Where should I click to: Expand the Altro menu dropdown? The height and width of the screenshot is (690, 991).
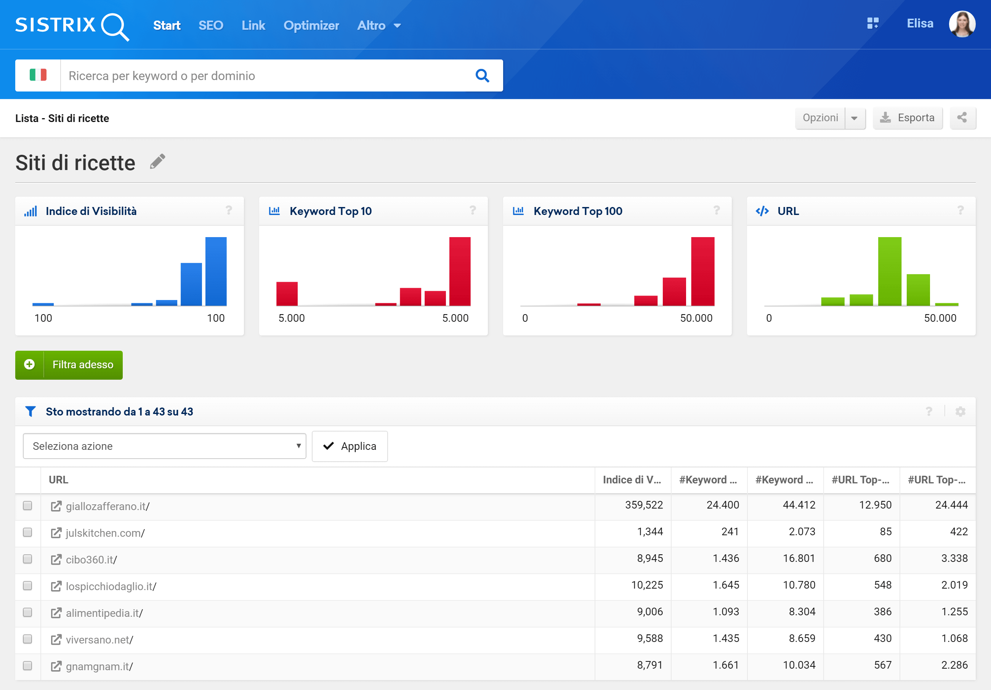[x=379, y=26]
